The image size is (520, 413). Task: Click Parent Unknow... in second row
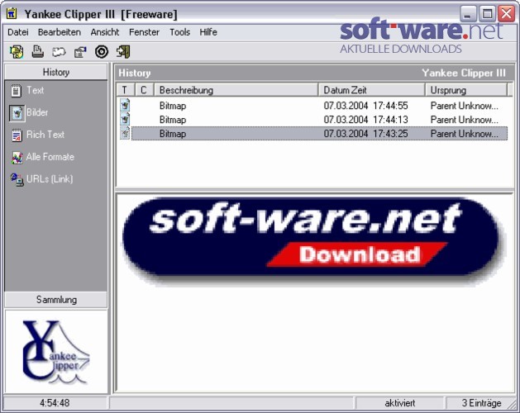coord(465,120)
